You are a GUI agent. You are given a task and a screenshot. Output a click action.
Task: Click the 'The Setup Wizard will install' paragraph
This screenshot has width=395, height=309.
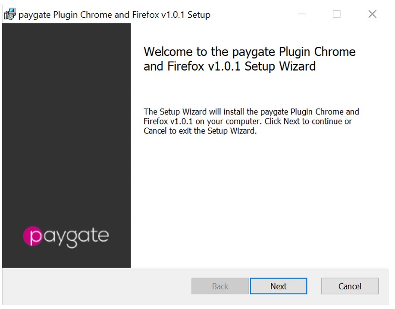coord(251,121)
